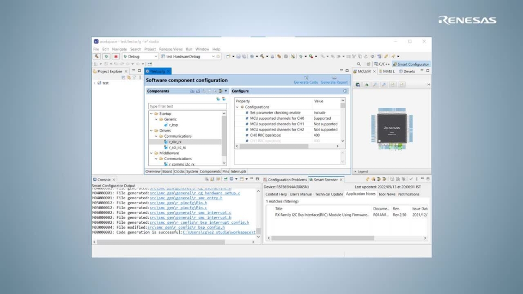Click first blue component icon above filter

point(218,99)
